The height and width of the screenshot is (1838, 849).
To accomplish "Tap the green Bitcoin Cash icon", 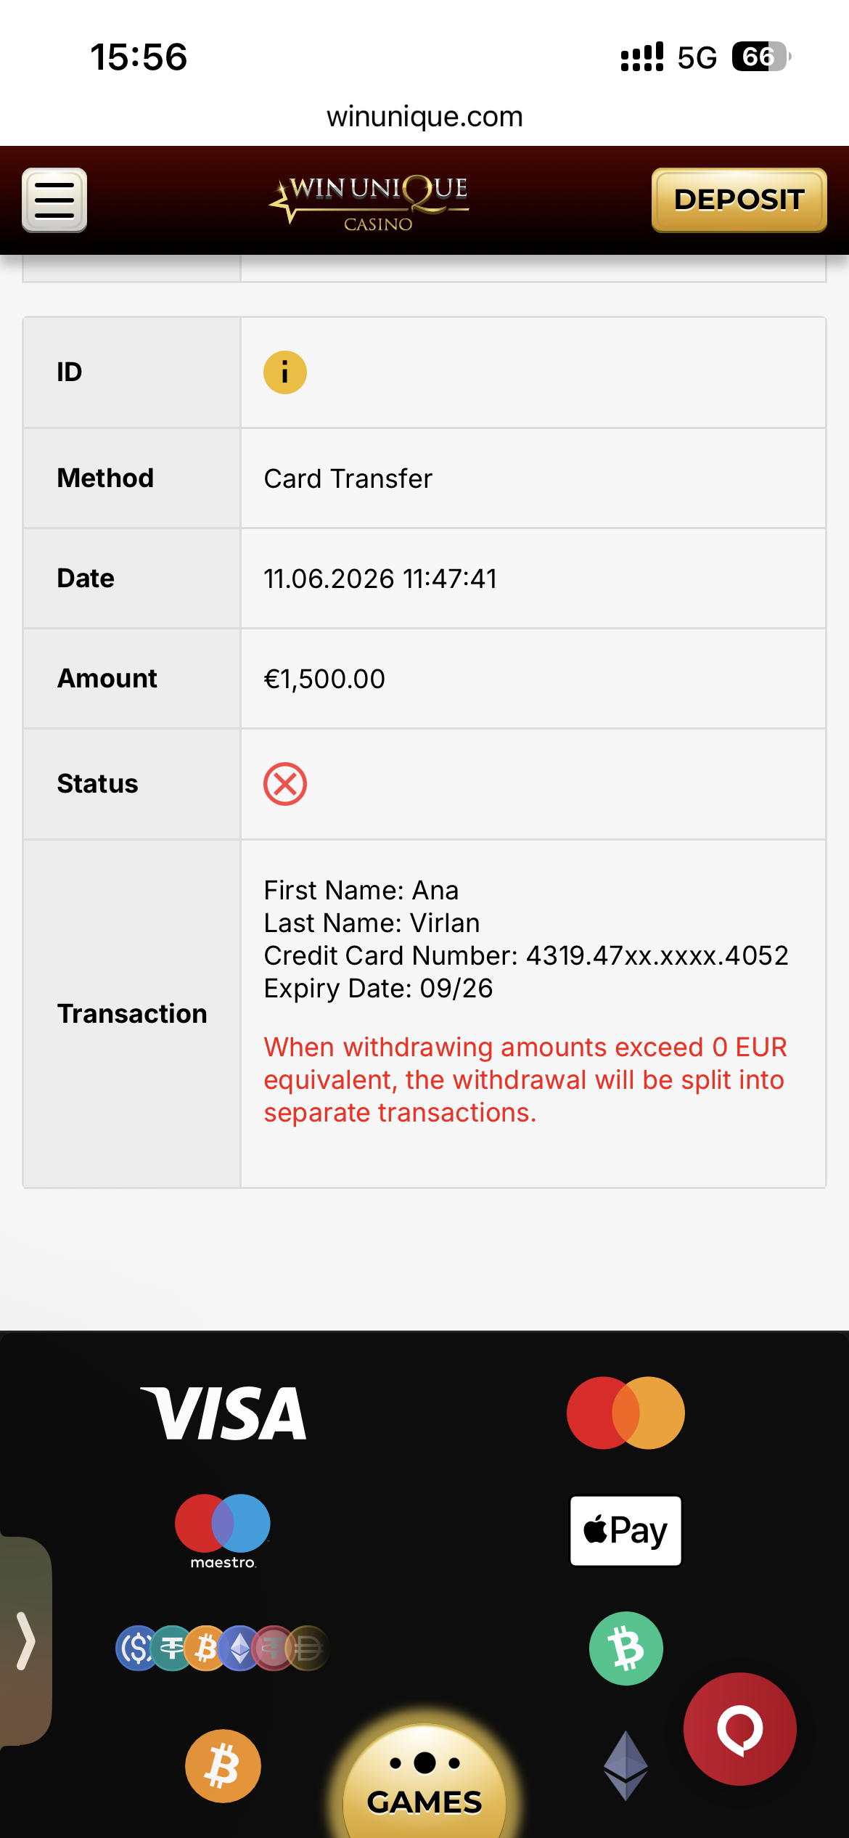I will pyautogui.click(x=626, y=1649).
